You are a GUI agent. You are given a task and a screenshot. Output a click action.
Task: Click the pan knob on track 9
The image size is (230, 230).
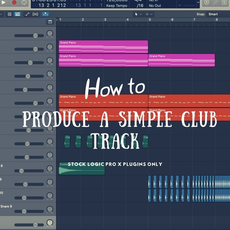coord(50,182)
